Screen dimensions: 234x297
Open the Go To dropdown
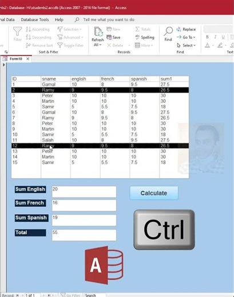[186, 37]
